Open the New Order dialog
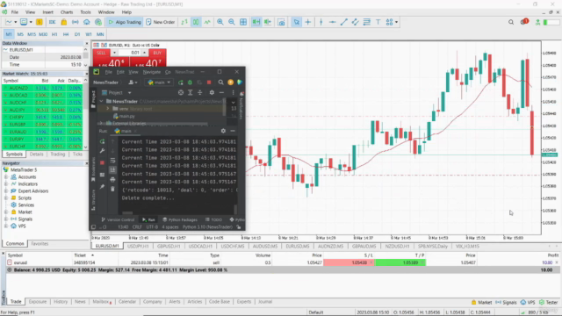This screenshot has height=316, width=562. [x=160, y=22]
